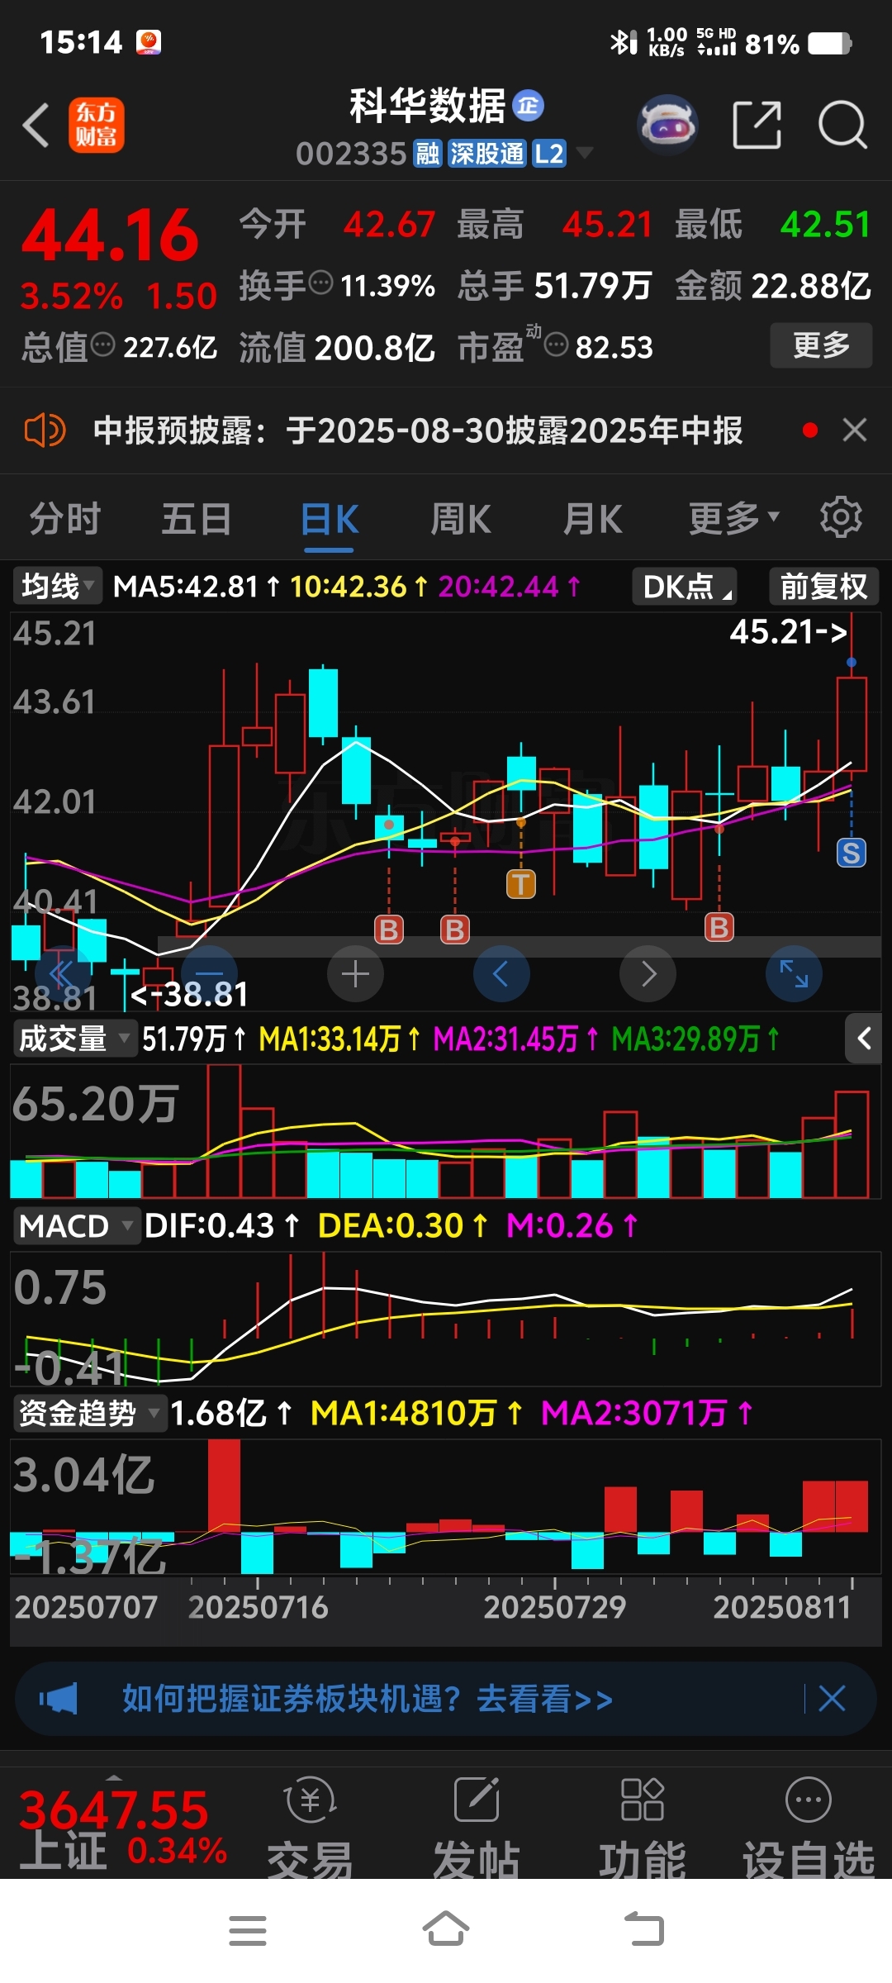Tap the 总值 info icon

pos(102,344)
